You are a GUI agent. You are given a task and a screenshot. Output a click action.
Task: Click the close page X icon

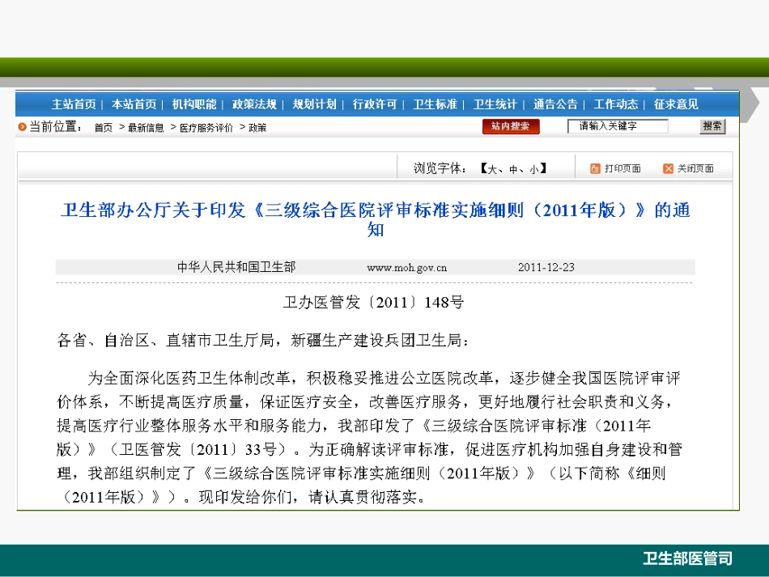668,168
